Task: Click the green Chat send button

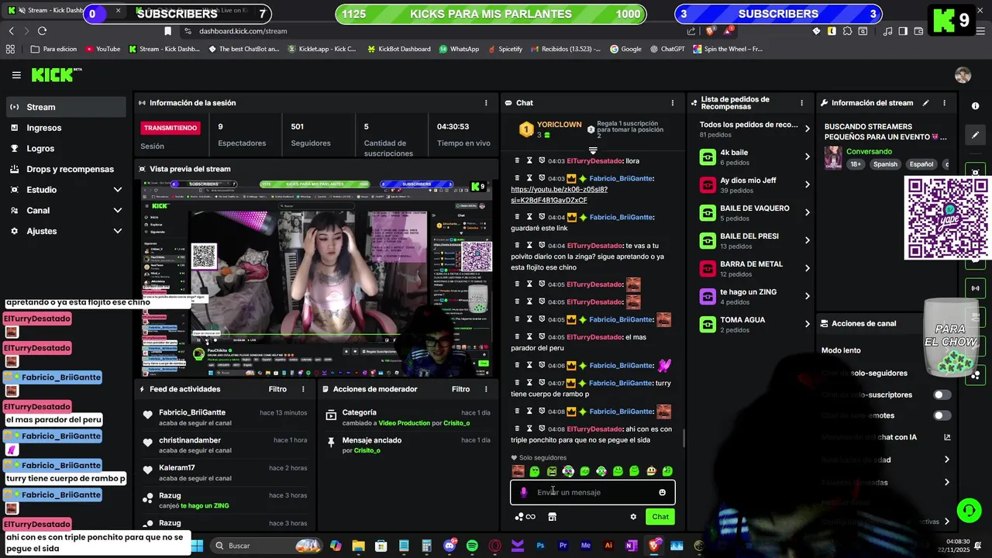Action: tap(660, 517)
